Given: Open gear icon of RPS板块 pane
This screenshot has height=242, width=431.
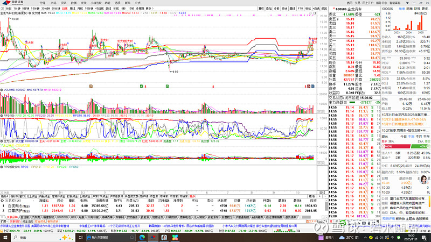Looking at the screenshot, I should pyautogui.click(x=2, y=167).
